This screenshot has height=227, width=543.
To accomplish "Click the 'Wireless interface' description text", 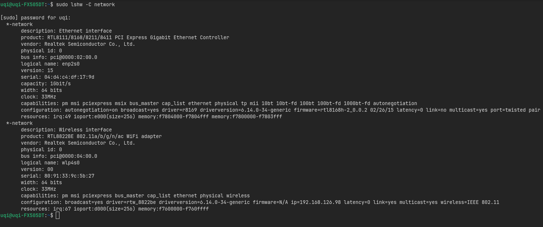I will pyautogui.click(x=85, y=130).
